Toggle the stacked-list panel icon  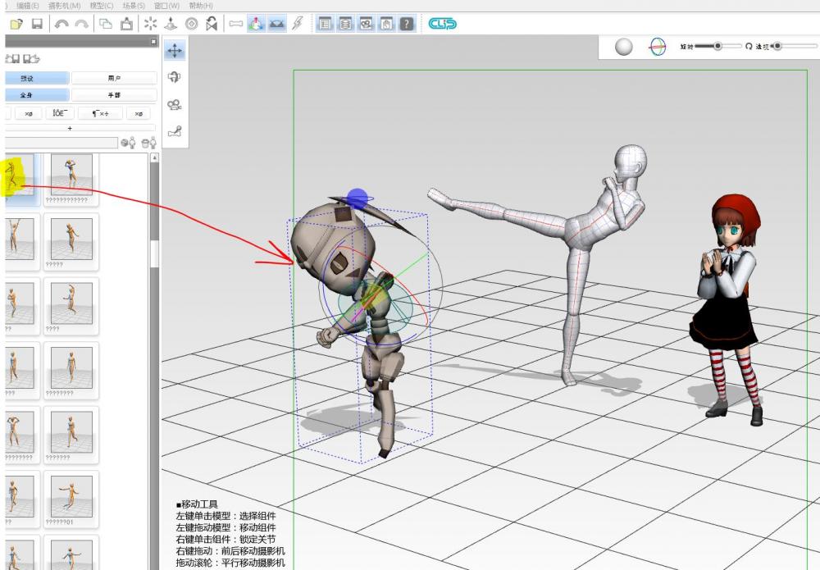(x=345, y=24)
